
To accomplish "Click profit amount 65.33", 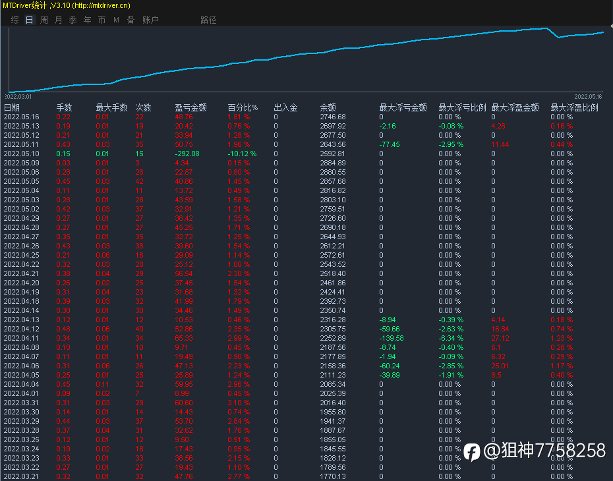I will pyautogui.click(x=184, y=339).
